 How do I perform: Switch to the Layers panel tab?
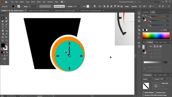click(x=165, y=42)
